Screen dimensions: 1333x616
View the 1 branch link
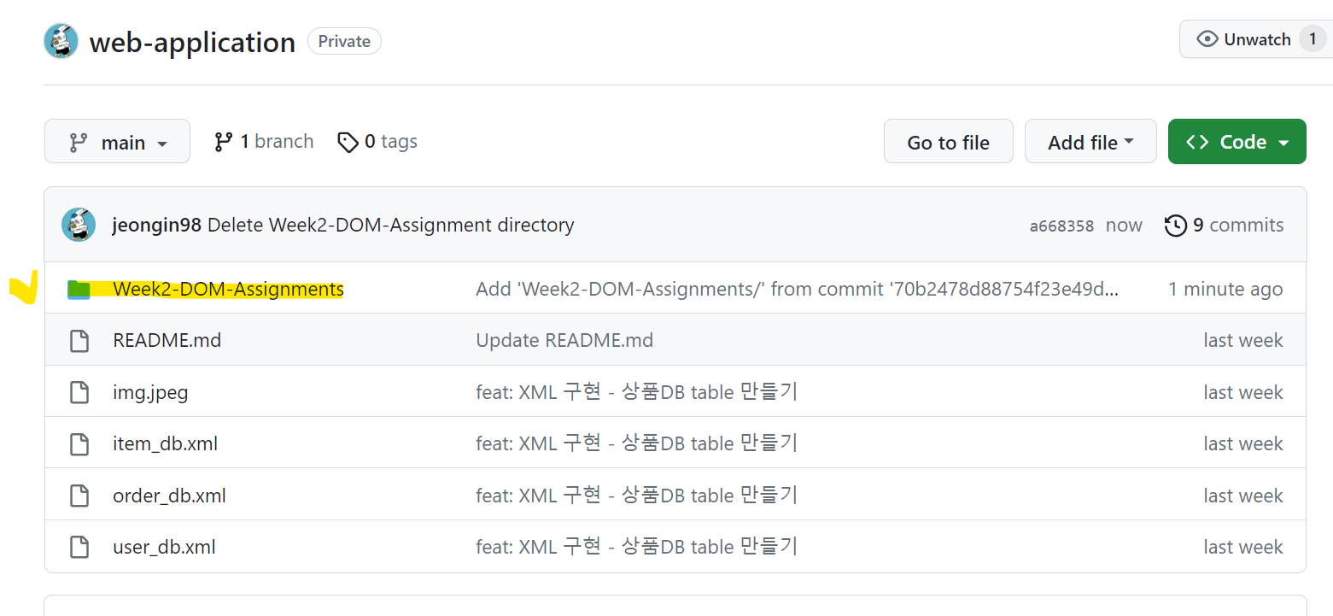(x=264, y=142)
